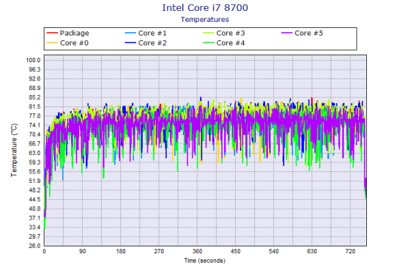Click the green Core #4 legend line
410x273 pixels.
(208, 42)
